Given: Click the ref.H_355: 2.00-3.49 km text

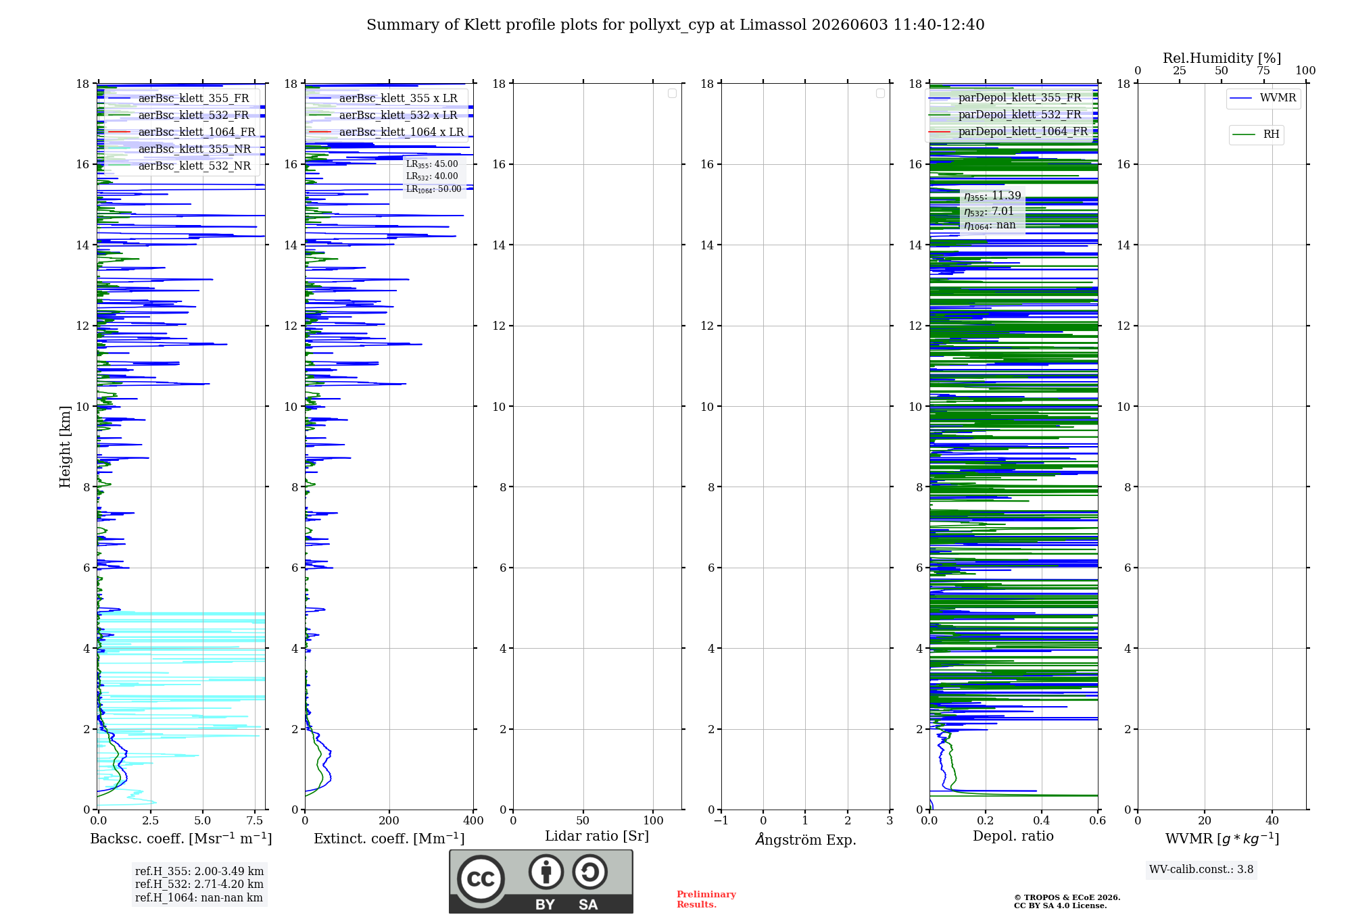Looking at the screenshot, I should (199, 872).
